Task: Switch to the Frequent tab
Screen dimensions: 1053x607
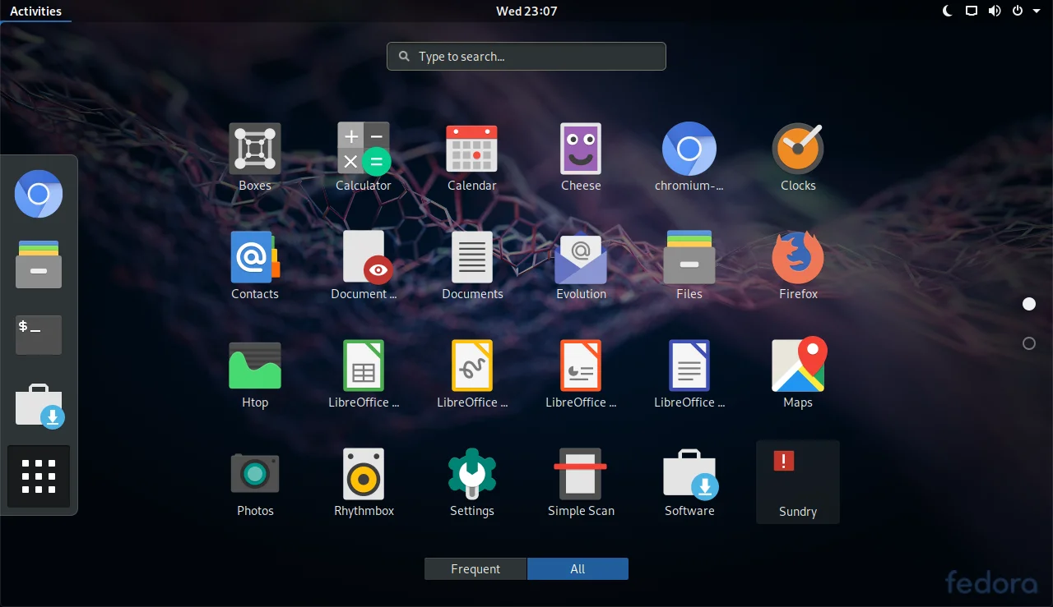Action: point(475,569)
